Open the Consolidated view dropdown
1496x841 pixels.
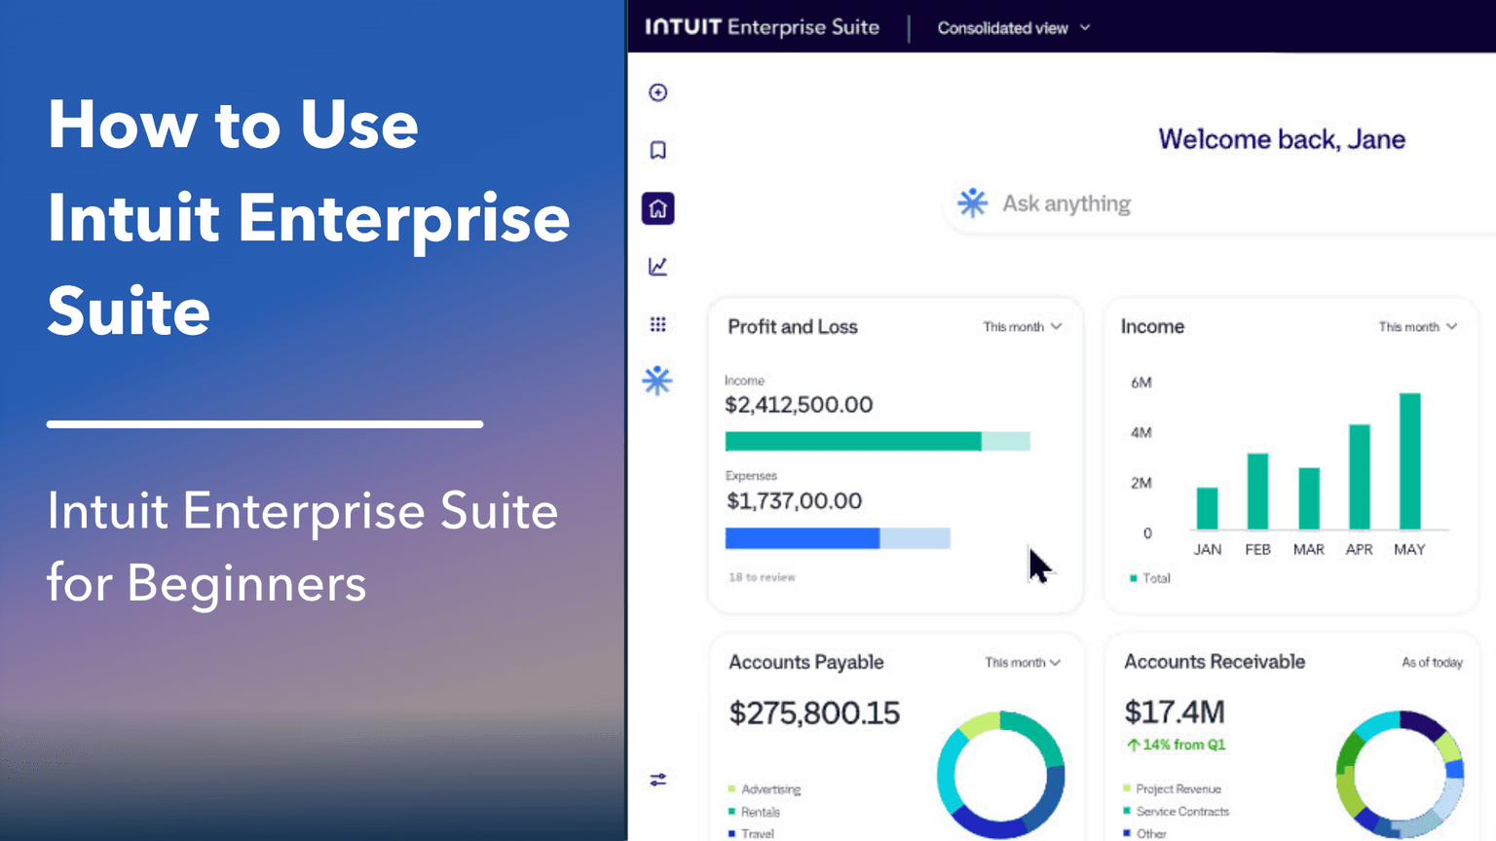click(x=1014, y=28)
